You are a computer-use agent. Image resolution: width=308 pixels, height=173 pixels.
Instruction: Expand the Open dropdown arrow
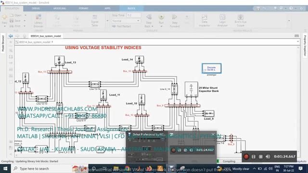26,15
